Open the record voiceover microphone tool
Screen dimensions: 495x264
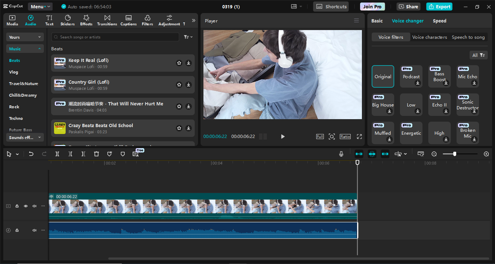341,154
